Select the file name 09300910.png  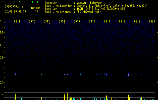tap(14, 6)
